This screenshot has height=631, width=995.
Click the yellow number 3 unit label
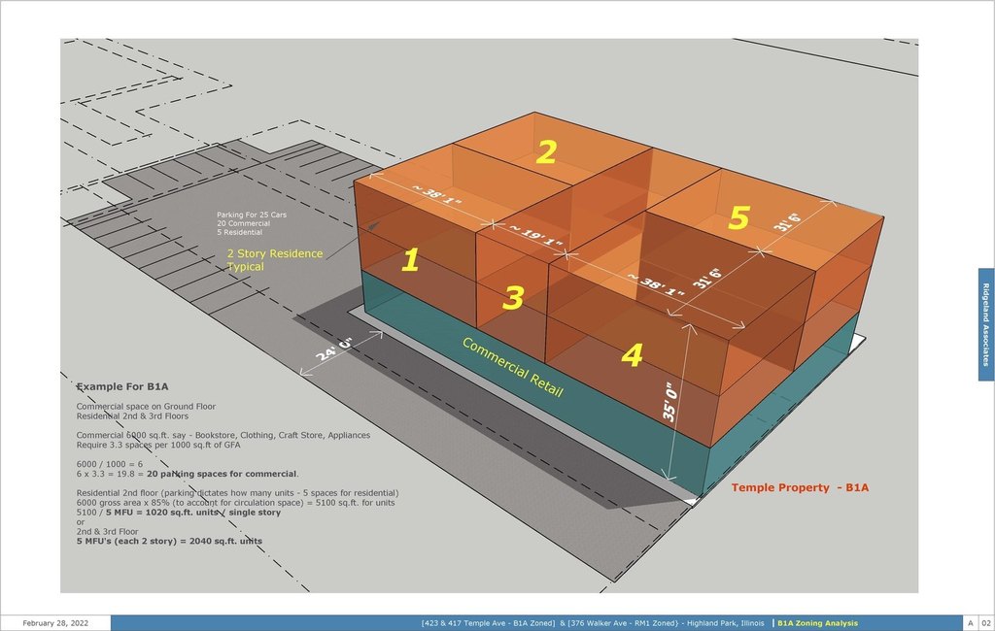pos(512,298)
